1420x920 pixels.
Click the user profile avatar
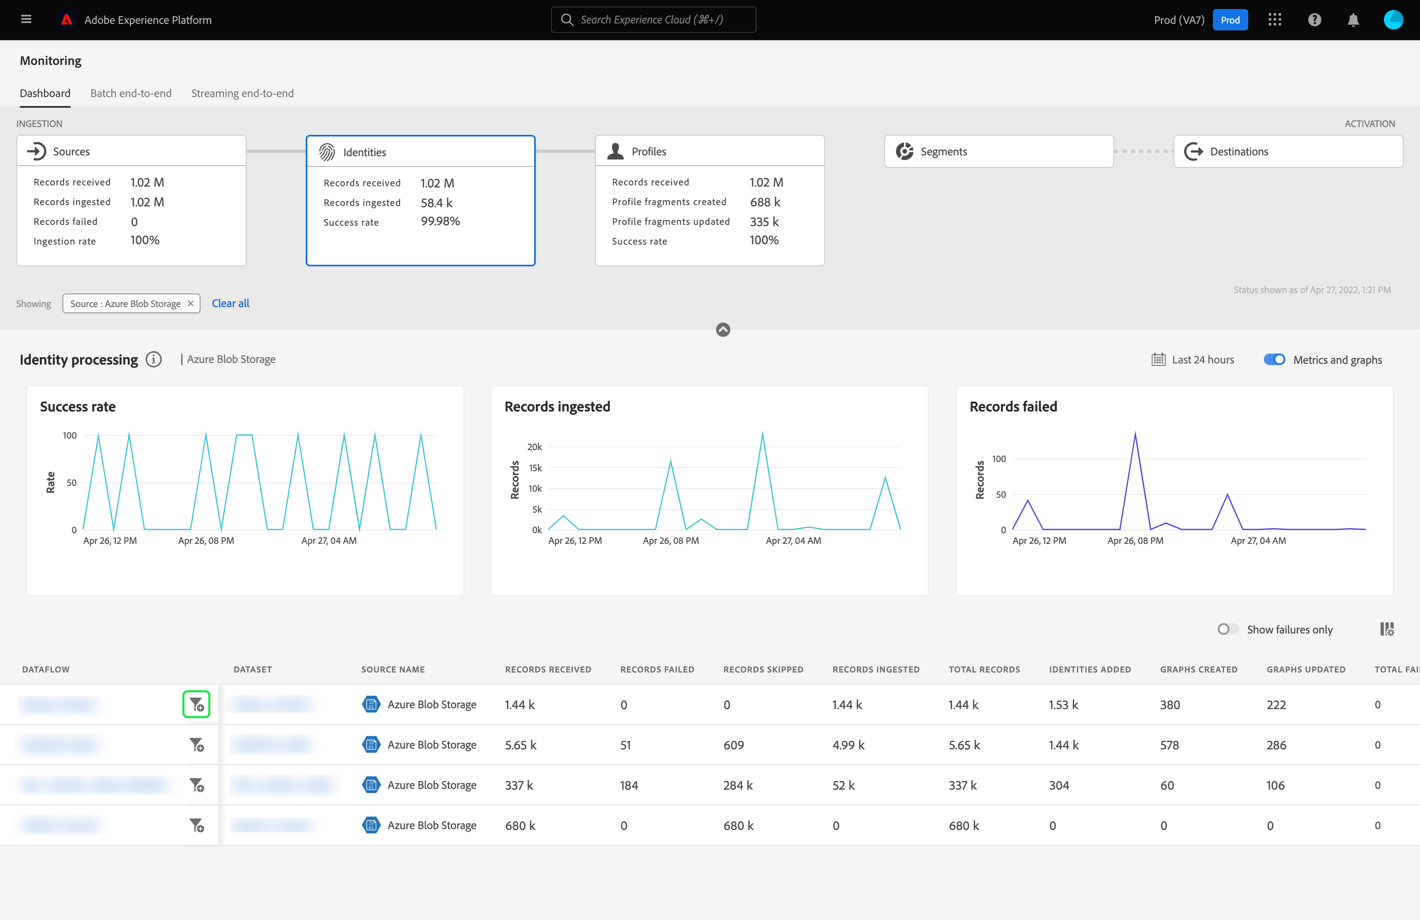coord(1393,20)
